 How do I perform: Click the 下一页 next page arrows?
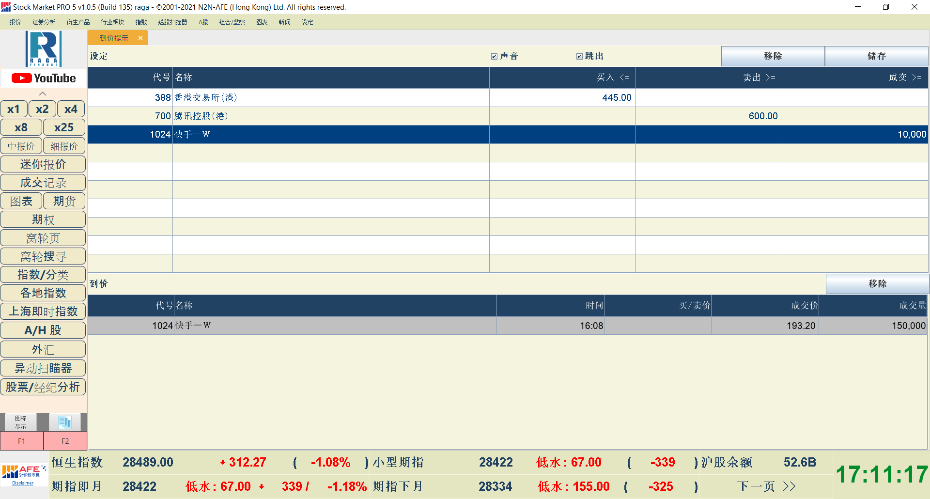point(789,486)
